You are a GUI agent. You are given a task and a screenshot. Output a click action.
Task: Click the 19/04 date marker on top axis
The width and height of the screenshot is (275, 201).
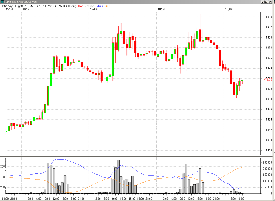229,9
